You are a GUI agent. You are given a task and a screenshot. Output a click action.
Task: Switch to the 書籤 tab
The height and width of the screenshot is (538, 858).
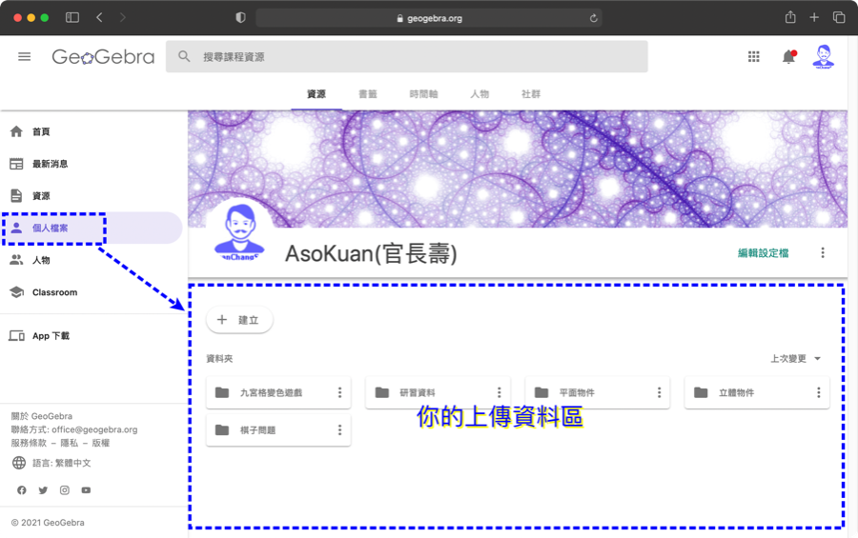pyautogui.click(x=368, y=94)
